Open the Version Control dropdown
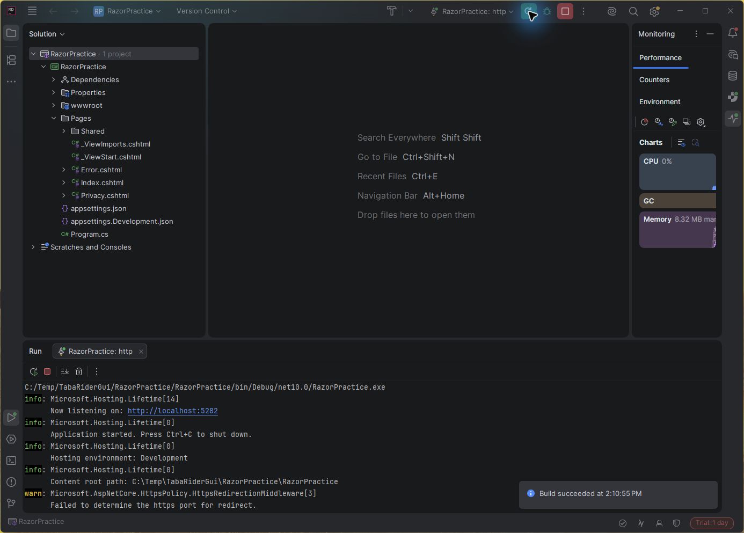 (x=207, y=11)
